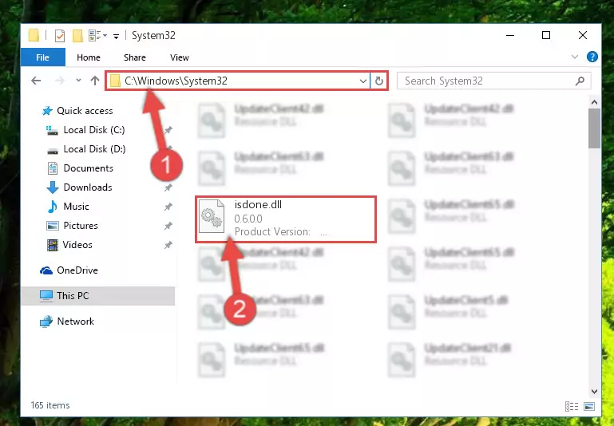
Task: Select the isdone.dll file
Action: click(286, 219)
